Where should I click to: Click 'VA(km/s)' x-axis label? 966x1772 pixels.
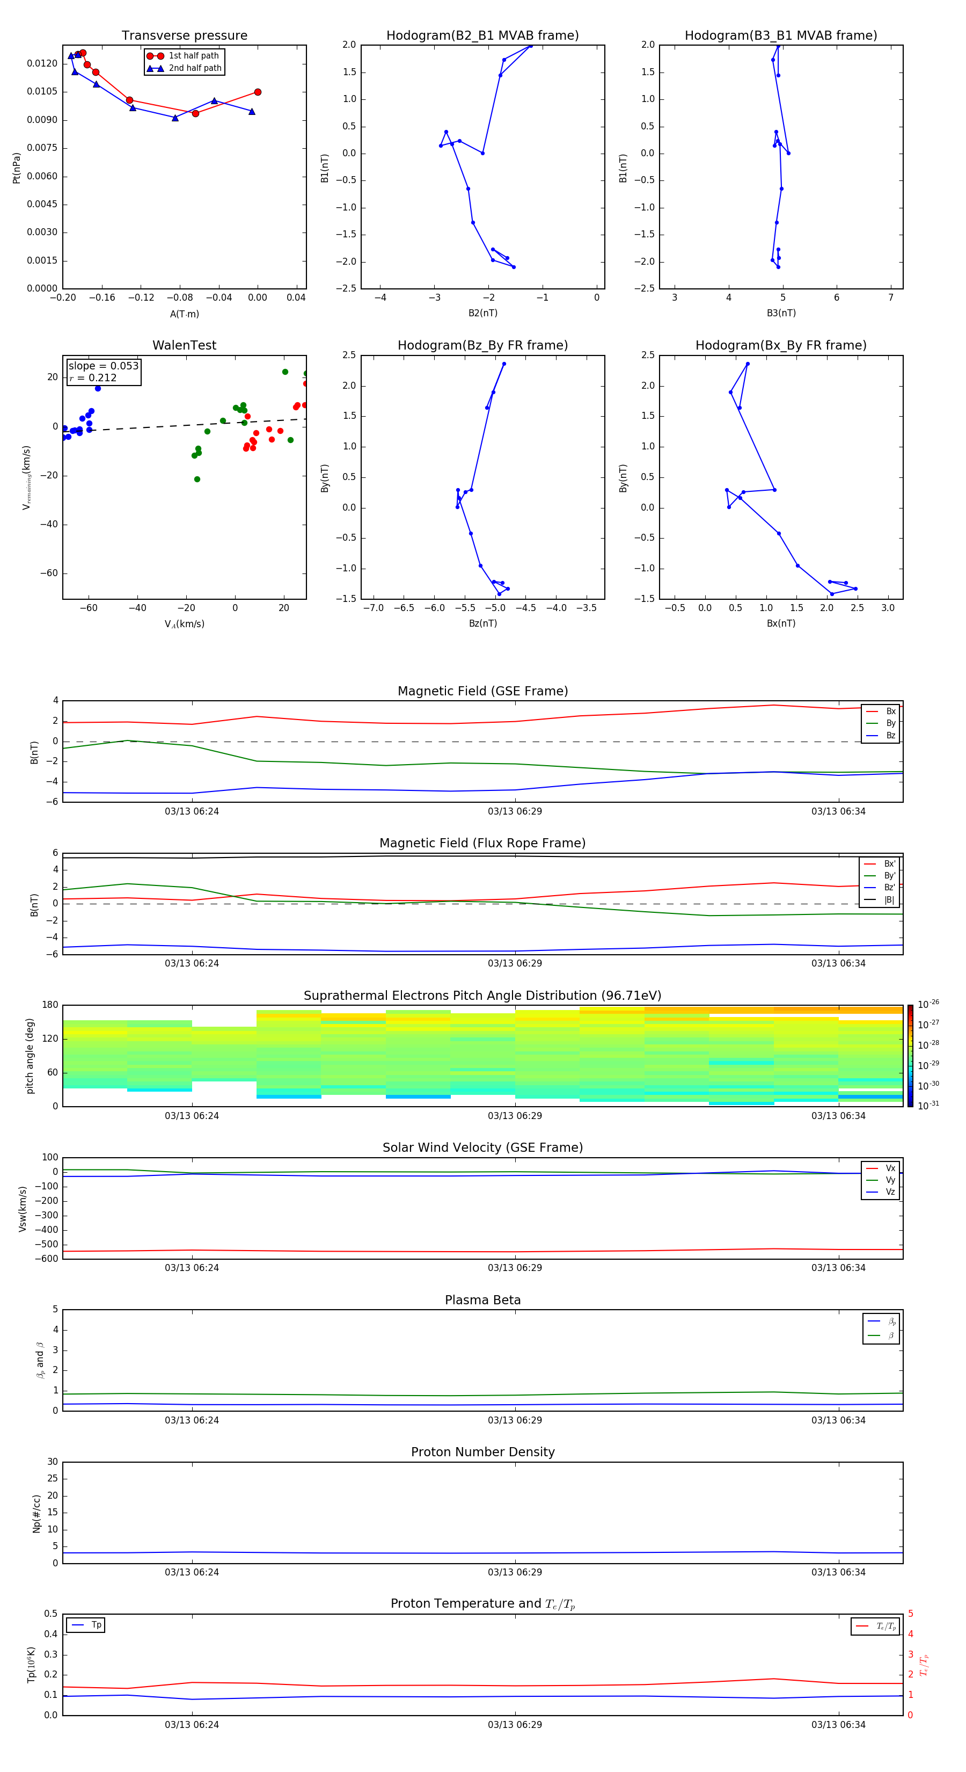[184, 624]
